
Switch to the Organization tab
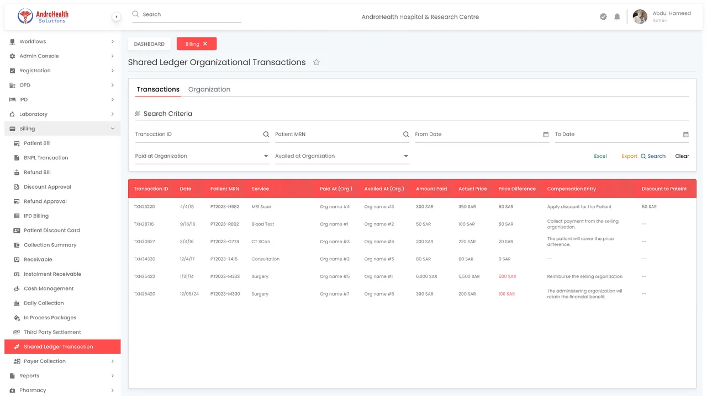[x=209, y=89]
